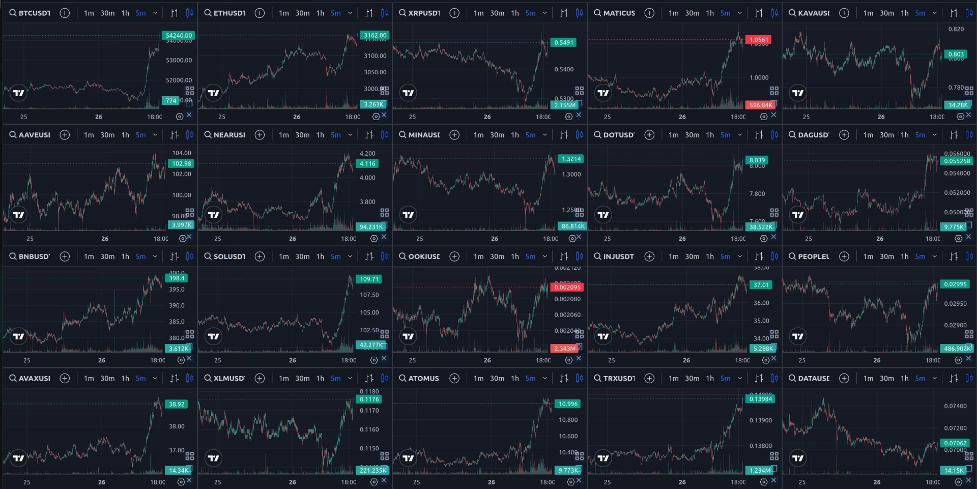Click the PEOPLEUSD symbol name
The width and height of the screenshot is (977, 489).
pyautogui.click(x=814, y=256)
